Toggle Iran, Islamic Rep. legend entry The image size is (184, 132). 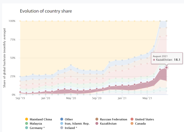[75, 124]
